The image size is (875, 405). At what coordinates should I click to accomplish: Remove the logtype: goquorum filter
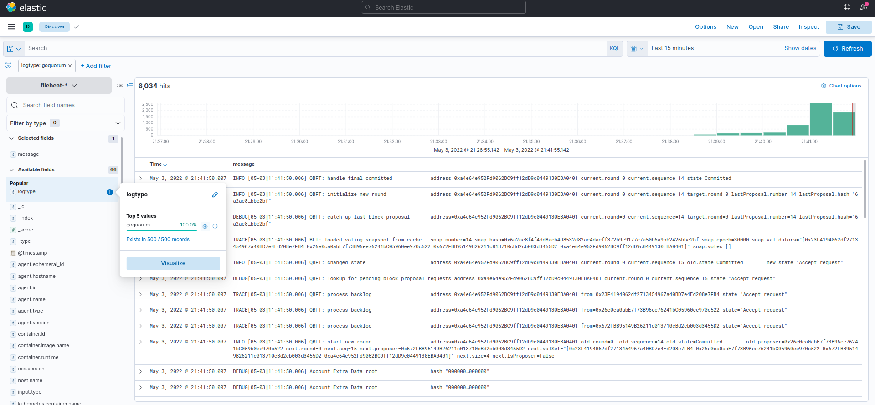[x=70, y=66]
